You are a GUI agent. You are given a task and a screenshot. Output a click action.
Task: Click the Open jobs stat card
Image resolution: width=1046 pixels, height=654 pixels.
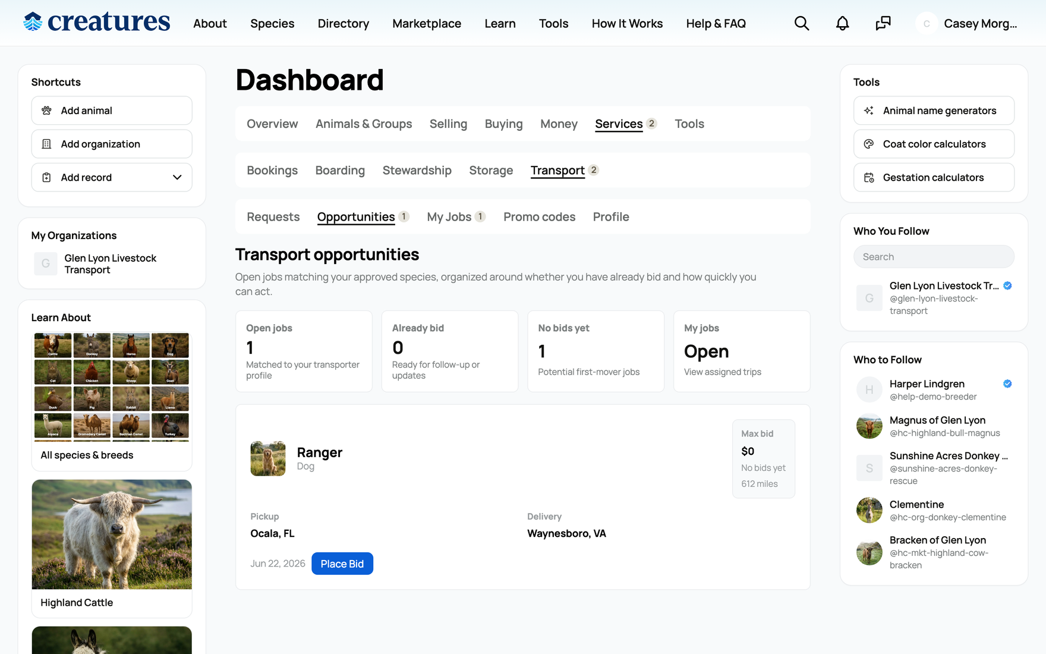304,351
